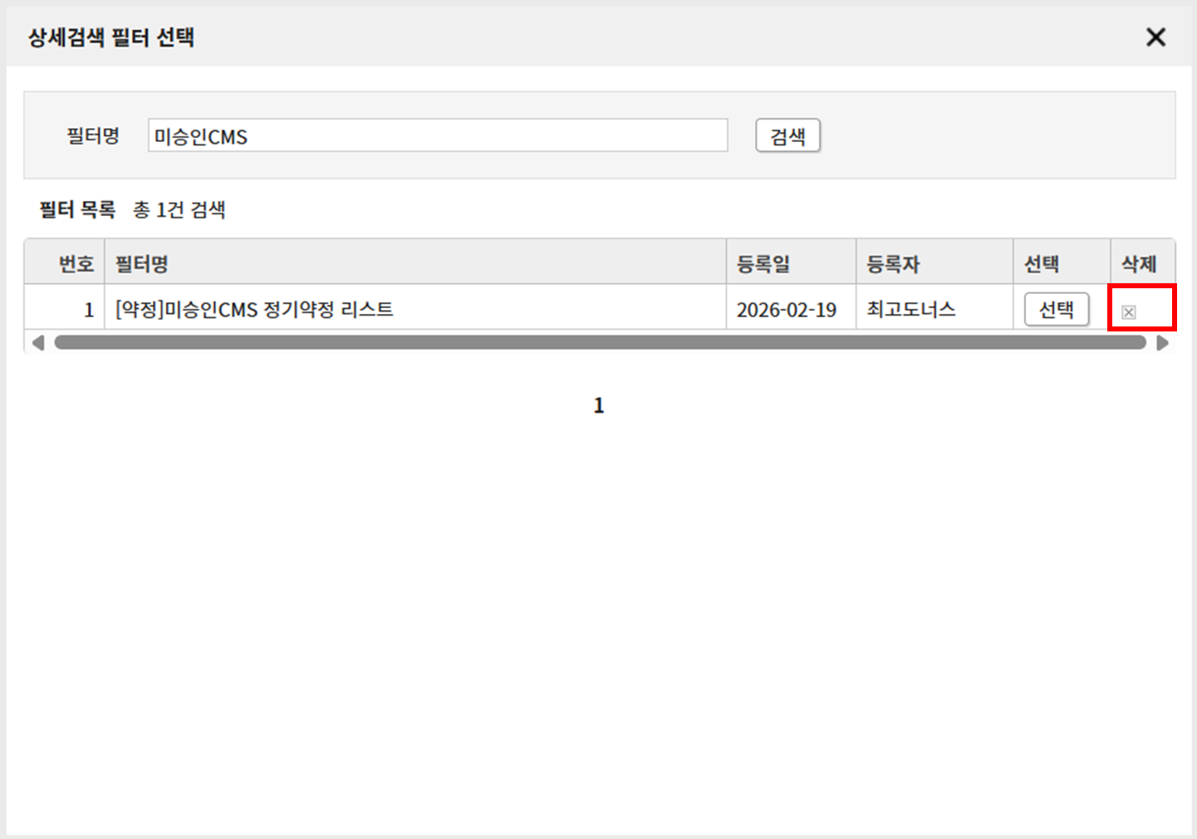Click the right scroll arrow of the table
1197x839 pixels.
[1162, 342]
